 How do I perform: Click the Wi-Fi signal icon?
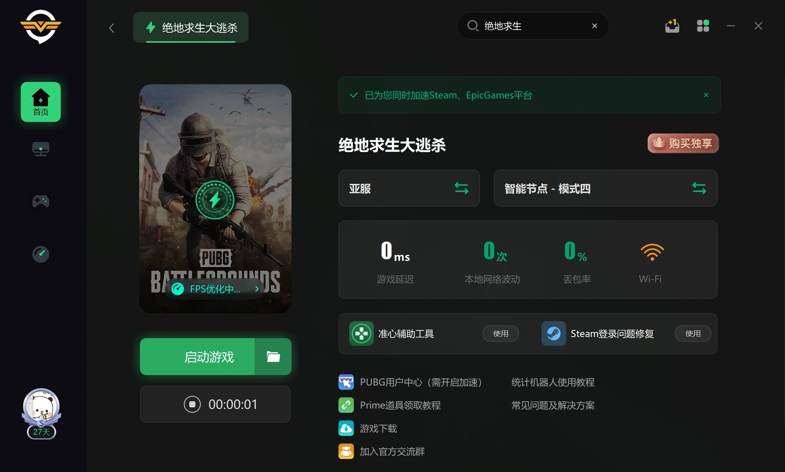click(652, 252)
